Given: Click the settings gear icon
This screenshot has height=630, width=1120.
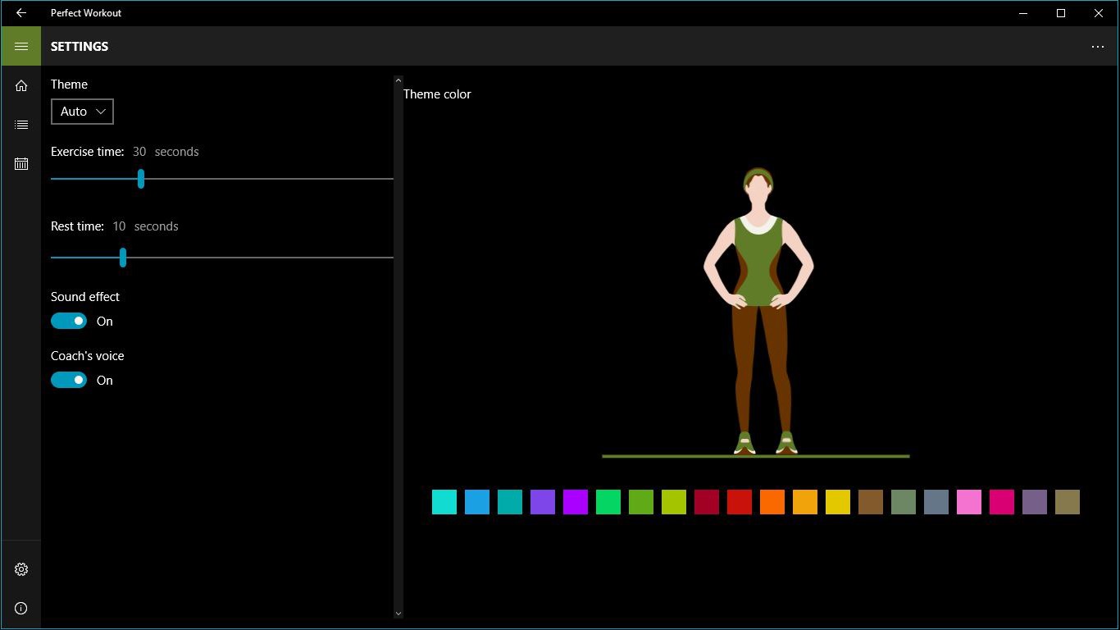Looking at the screenshot, I should pos(21,569).
